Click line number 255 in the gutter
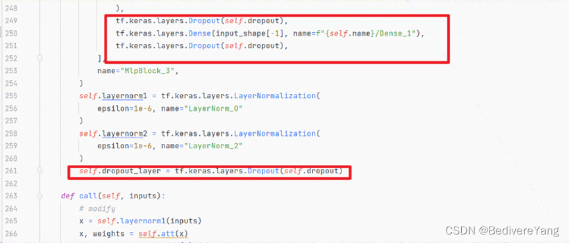Viewport: 569px width, 243px height. click(x=11, y=96)
